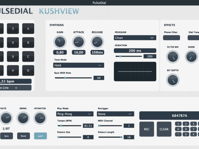199x149 pixels.
Task: Click the plus sign on the Line button
Action: click(x=16, y=88)
